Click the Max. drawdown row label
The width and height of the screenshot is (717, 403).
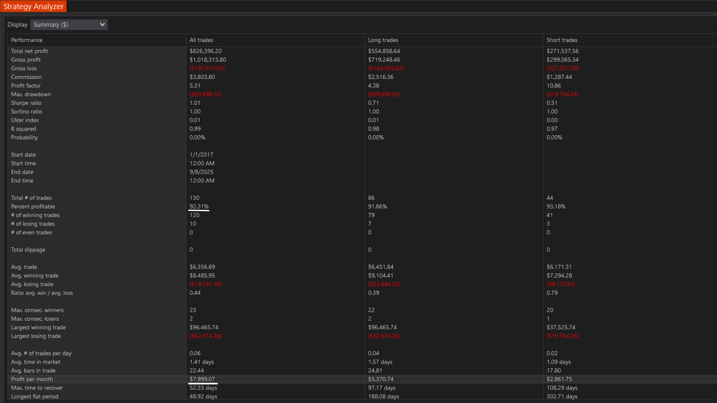click(31, 94)
